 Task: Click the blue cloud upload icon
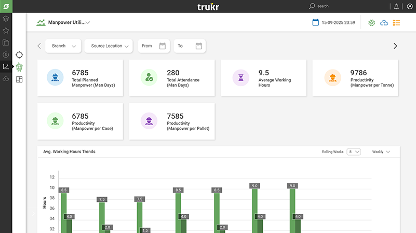tap(384, 23)
